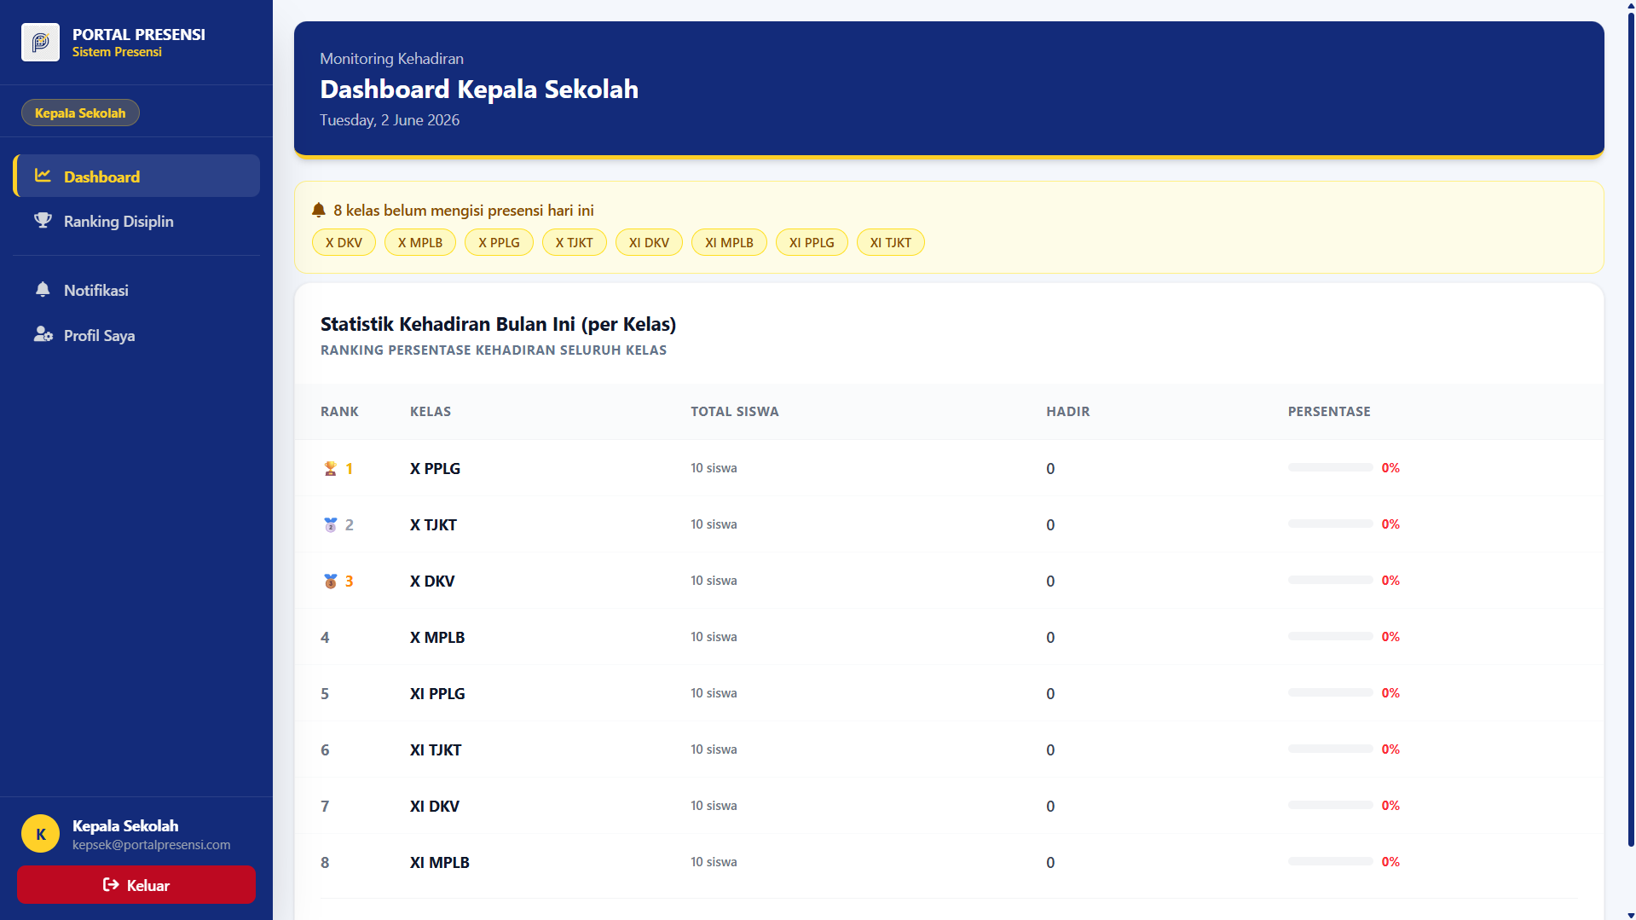Click class name X MPLB in table

click(x=437, y=637)
